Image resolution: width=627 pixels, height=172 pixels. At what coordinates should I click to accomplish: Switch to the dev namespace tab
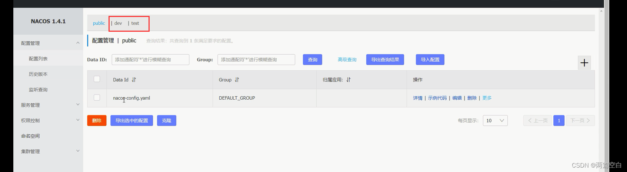pyautogui.click(x=118, y=23)
